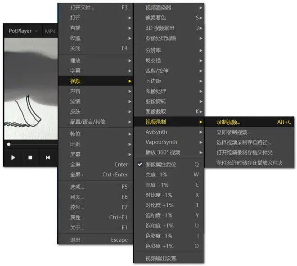This screenshot has width=297, height=266.
Task: Click the Previous track button
Action: click(48, 158)
